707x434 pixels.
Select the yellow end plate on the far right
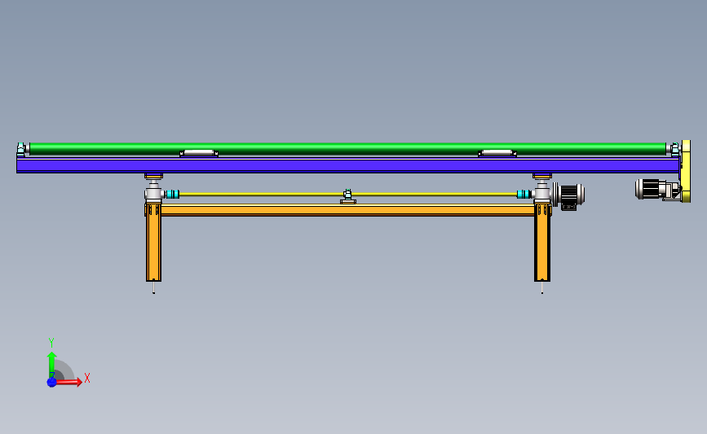(686, 171)
